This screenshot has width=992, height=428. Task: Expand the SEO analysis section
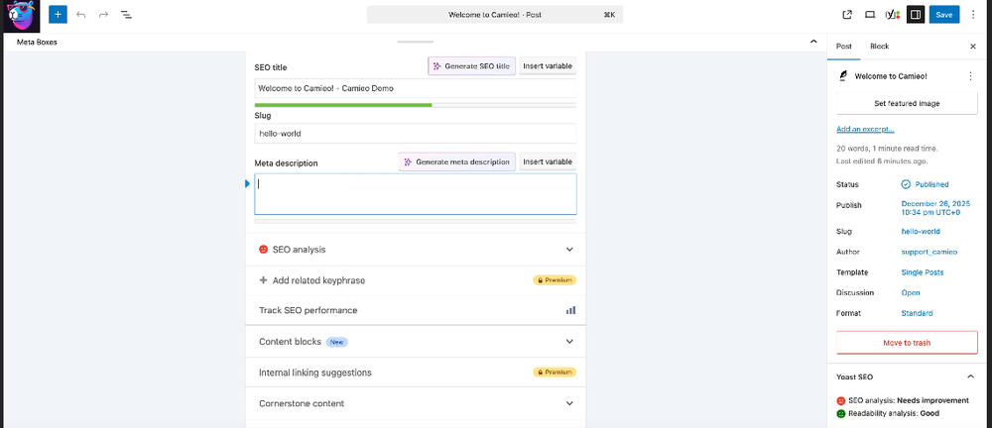point(569,249)
